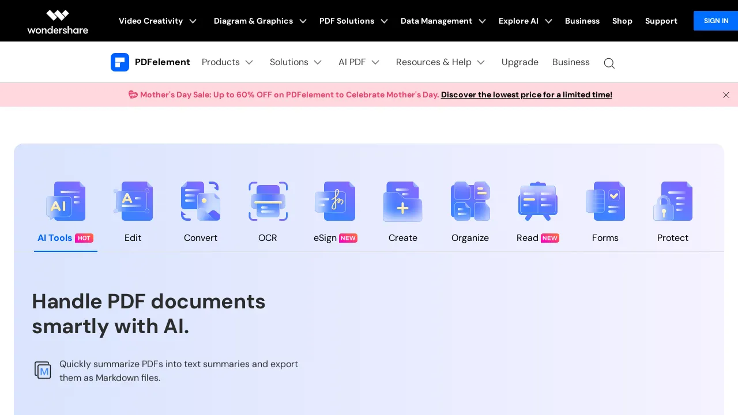Image resolution: width=738 pixels, height=415 pixels.
Task: Open the Solutions menu label
Action: [x=289, y=62]
